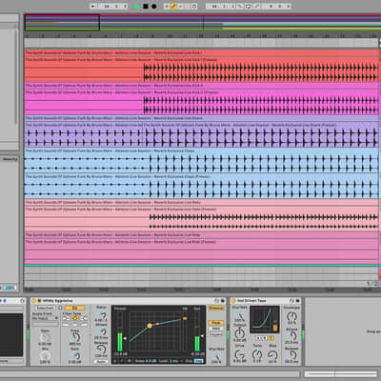Select Peak mode on the compressor

pyautogui.click(x=216, y=323)
